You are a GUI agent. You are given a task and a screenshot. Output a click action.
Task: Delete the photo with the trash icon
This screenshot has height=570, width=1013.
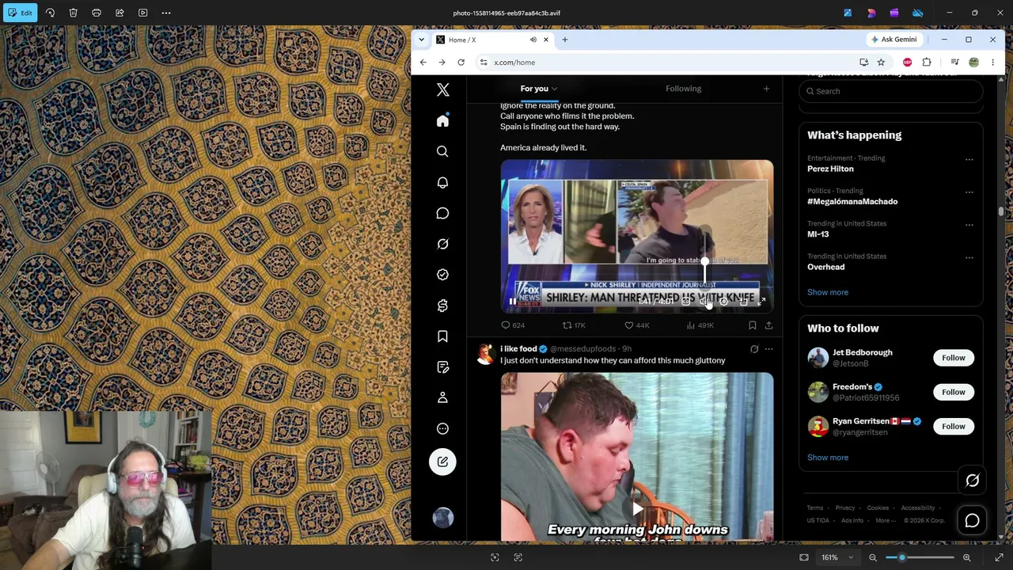tap(73, 13)
